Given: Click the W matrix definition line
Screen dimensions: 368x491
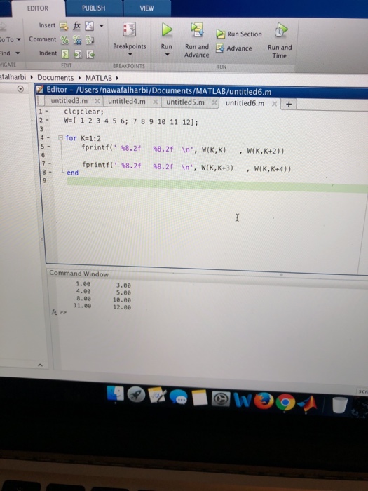Looking at the screenshot, I should point(131,121).
